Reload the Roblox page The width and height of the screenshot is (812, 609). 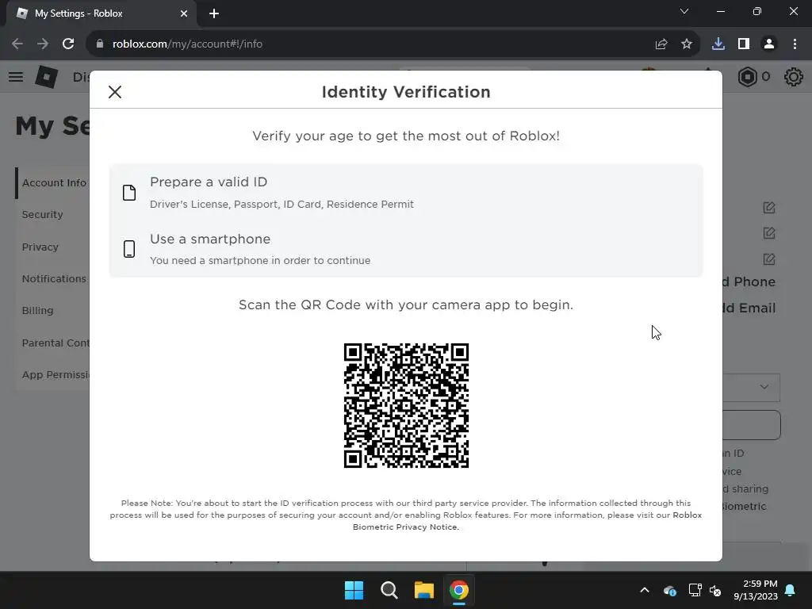pos(68,44)
